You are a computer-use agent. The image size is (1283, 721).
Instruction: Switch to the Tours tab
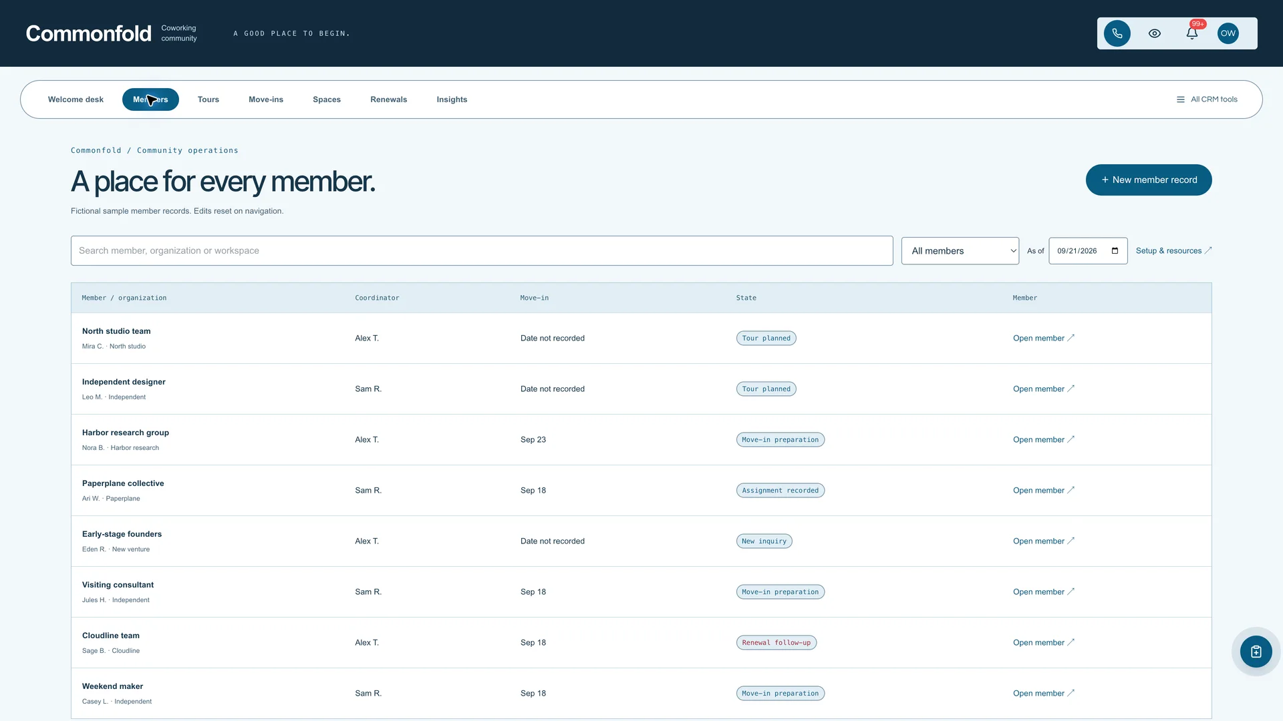pyautogui.click(x=208, y=99)
